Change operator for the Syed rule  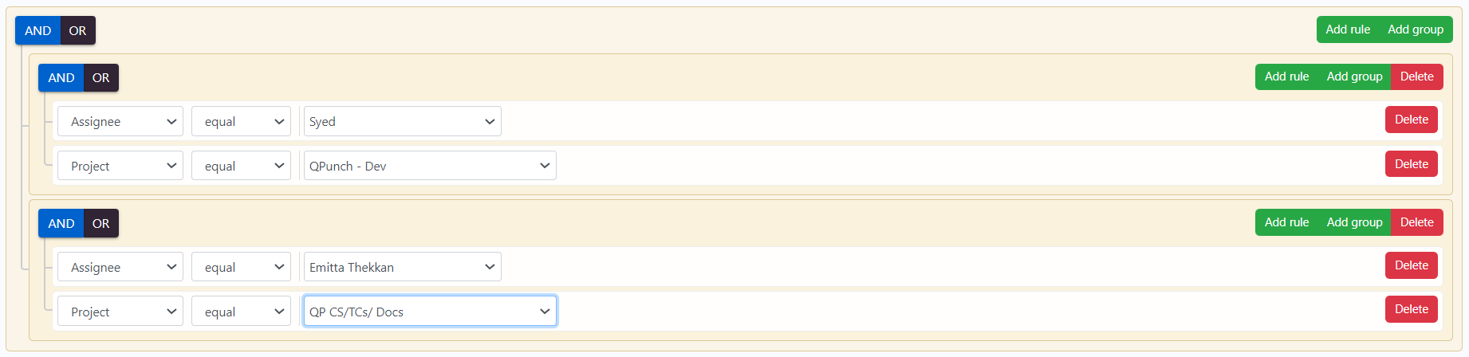pos(241,122)
